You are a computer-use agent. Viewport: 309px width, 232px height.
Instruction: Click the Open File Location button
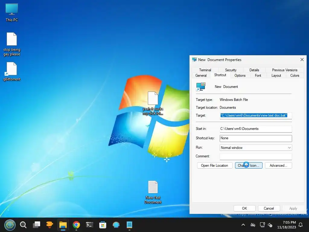point(215,166)
